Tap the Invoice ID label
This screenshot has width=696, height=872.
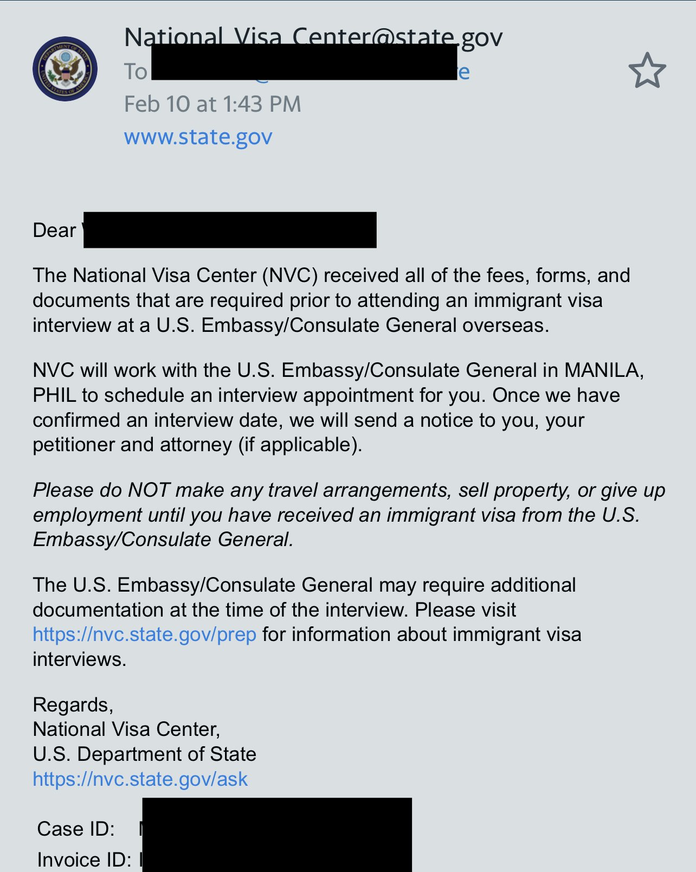pos(84,860)
